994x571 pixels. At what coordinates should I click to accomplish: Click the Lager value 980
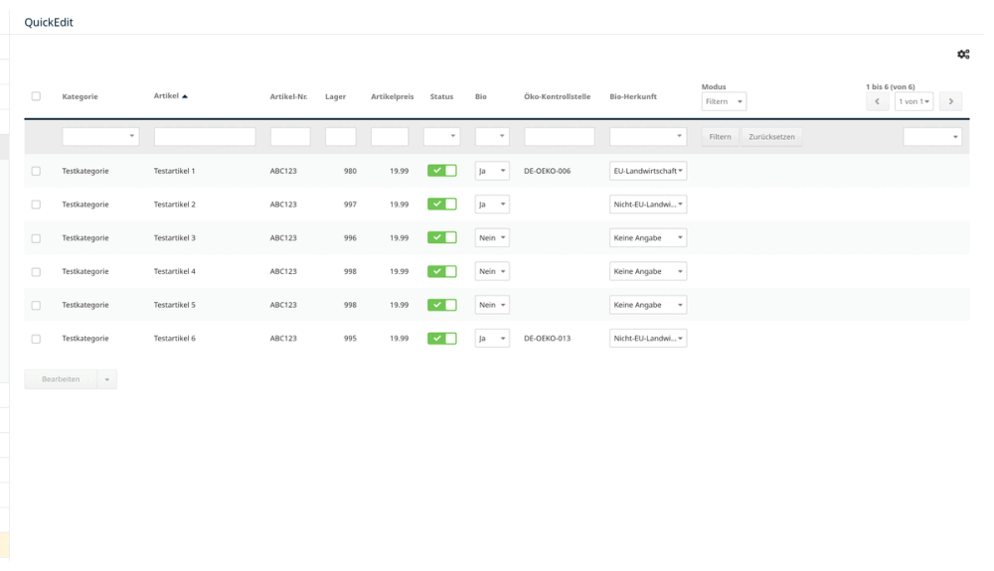[350, 171]
